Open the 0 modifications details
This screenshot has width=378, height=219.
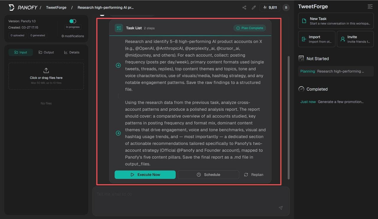tap(73, 36)
